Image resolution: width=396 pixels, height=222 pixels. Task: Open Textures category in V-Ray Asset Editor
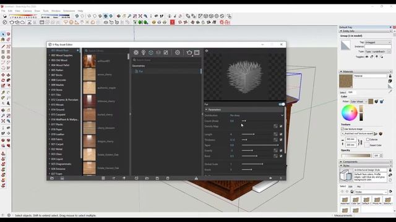[x=166, y=52]
